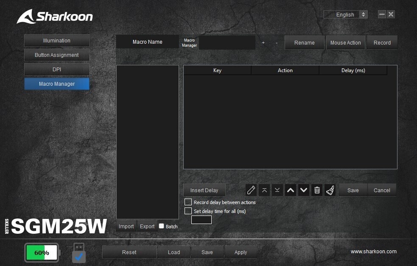Click the bottom Reset button

pyautogui.click(x=129, y=252)
